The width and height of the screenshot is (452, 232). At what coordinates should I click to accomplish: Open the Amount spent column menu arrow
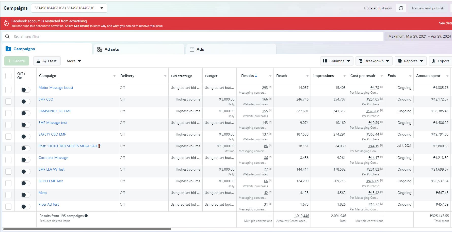[x=447, y=76]
